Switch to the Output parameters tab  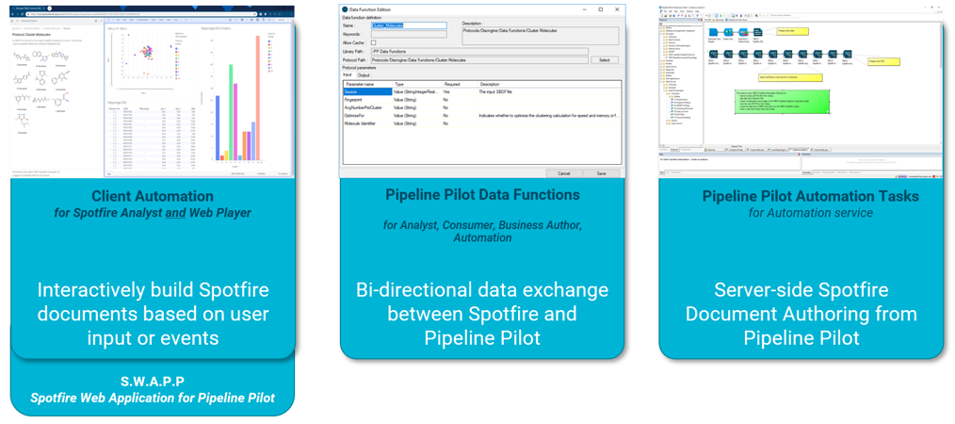click(364, 75)
